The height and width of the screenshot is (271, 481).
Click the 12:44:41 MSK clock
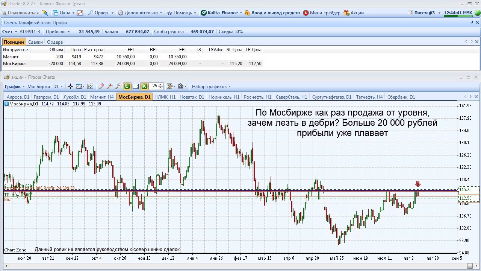coord(458,13)
